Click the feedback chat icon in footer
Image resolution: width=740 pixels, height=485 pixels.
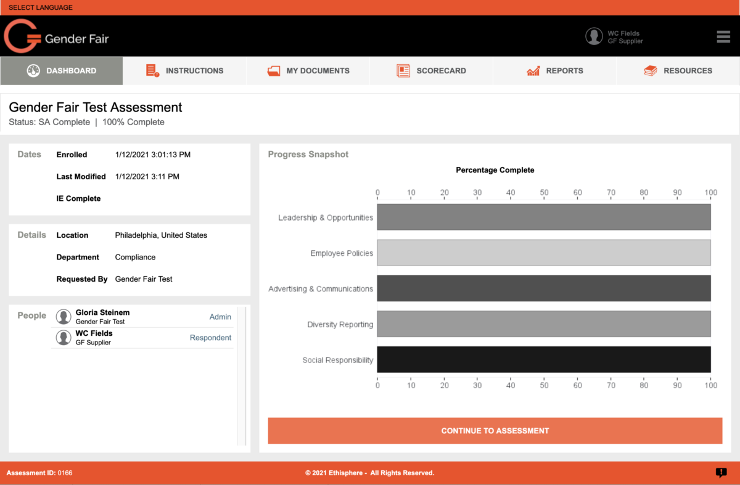point(721,473)
